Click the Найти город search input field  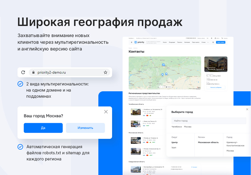[x=209, y=120]
